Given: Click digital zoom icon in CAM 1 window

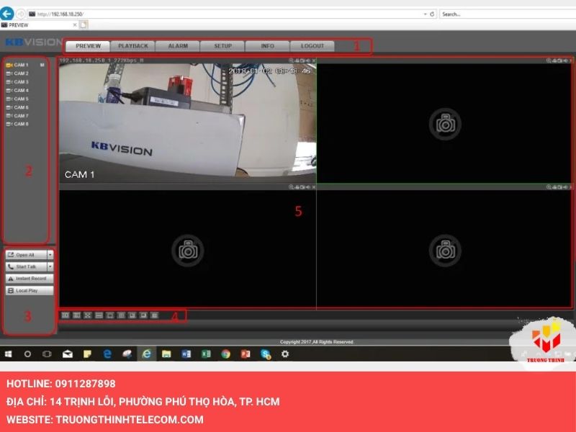Looking at the screenshot, I should point(291,60).
